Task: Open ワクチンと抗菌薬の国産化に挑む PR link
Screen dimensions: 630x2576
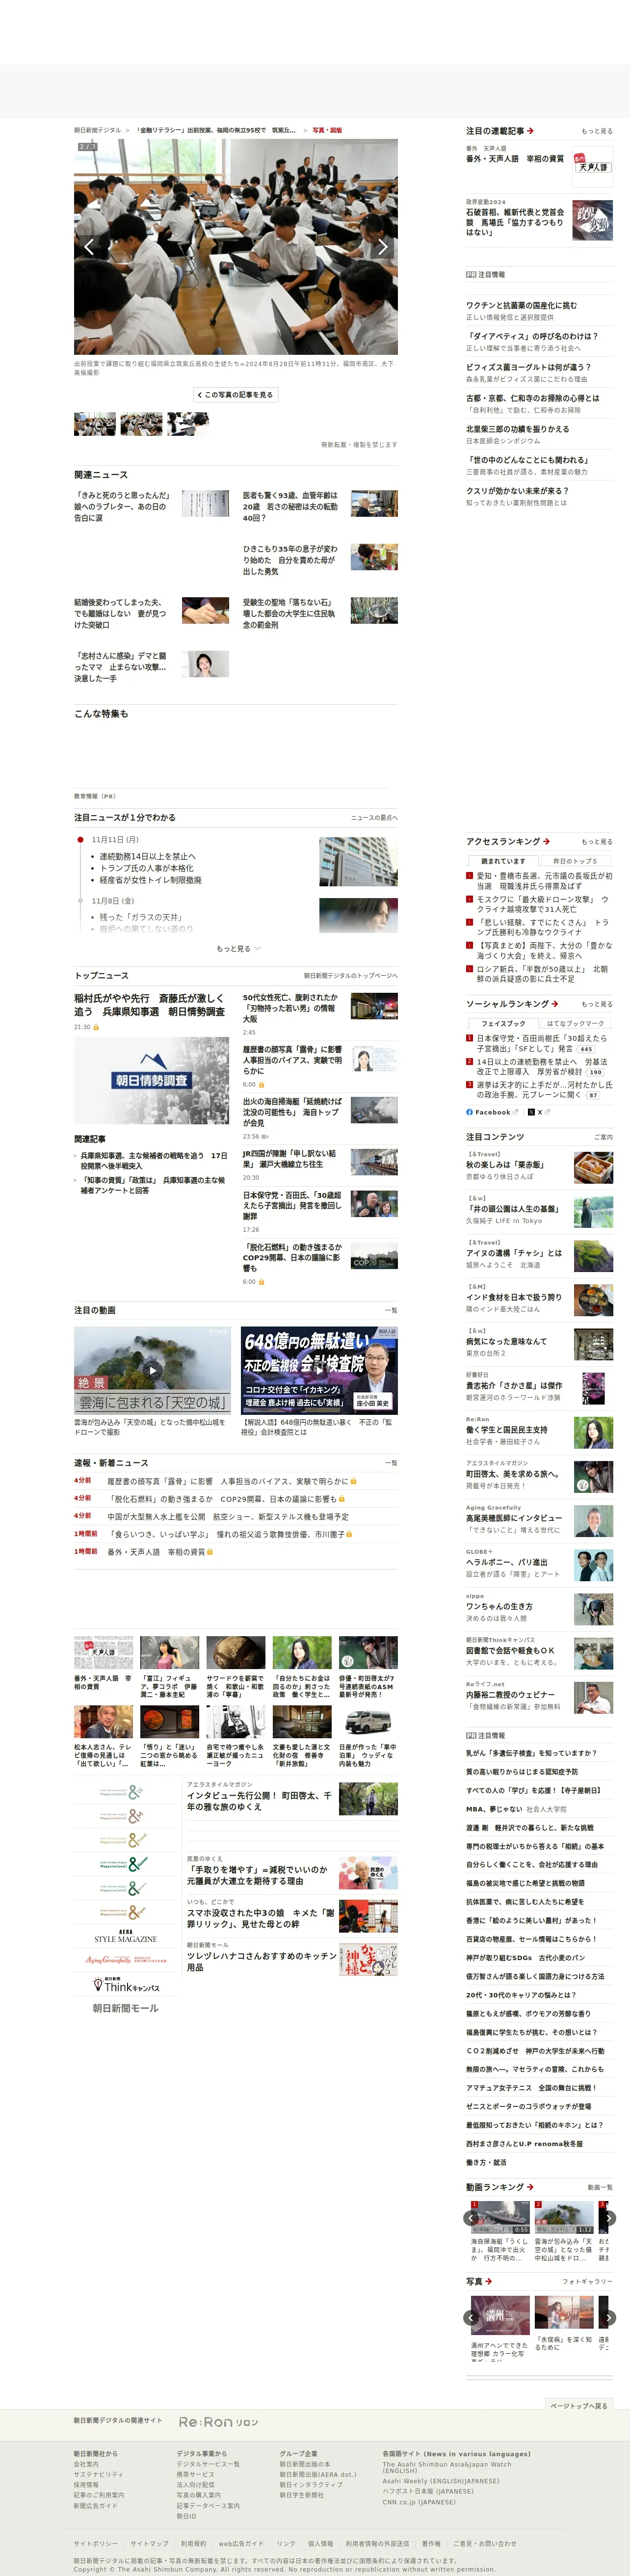Action: pyautogui.click(x=521, y=305)
